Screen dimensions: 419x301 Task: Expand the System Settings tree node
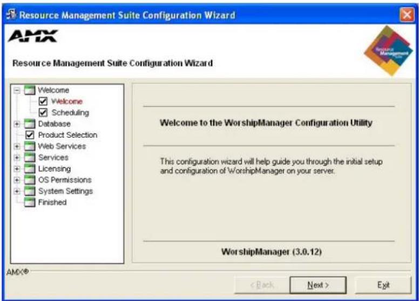17,191
